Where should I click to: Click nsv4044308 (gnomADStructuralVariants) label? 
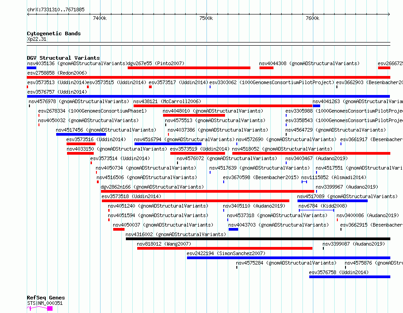click(309, 63)
